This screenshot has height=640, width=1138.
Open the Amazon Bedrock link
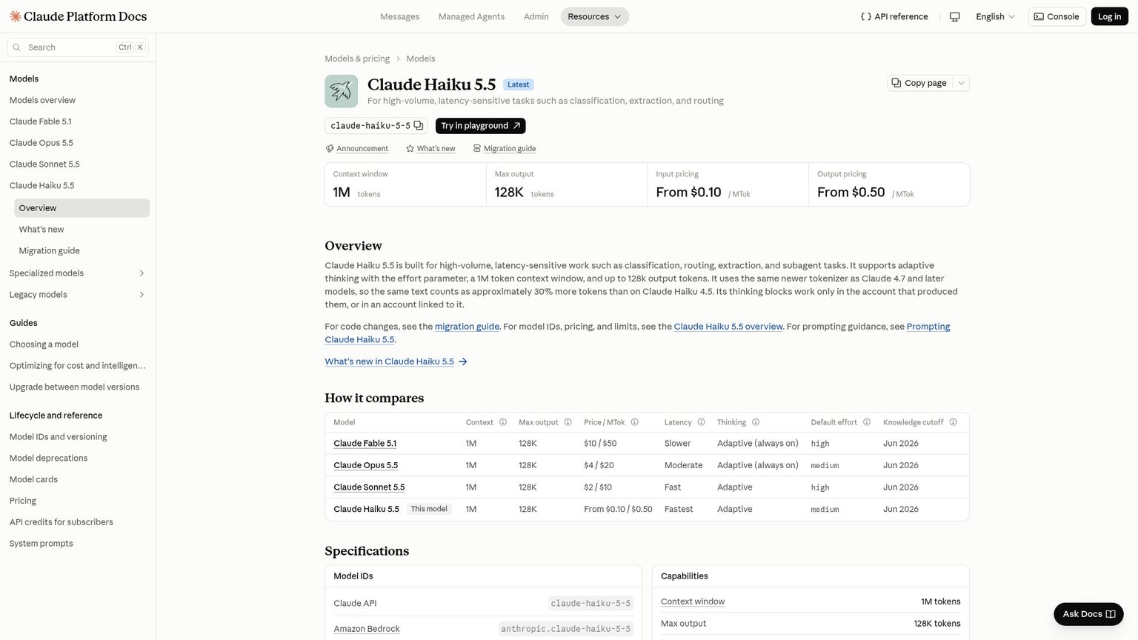(367, 629)
